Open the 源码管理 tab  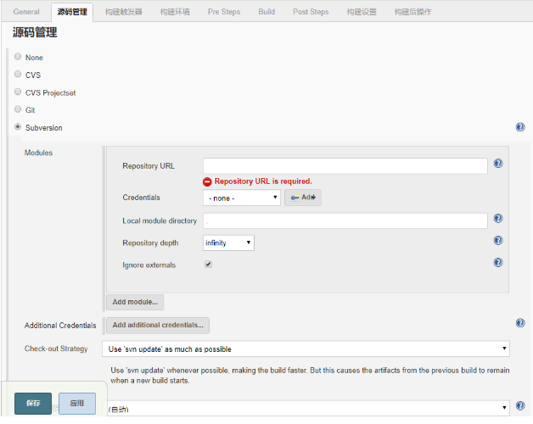[x=72, y=12]
